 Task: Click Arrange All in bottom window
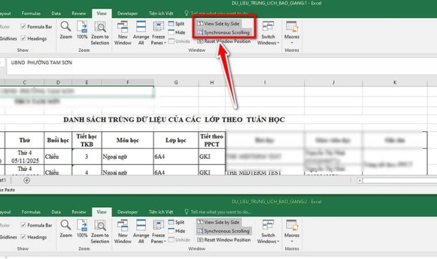(141, 231)
